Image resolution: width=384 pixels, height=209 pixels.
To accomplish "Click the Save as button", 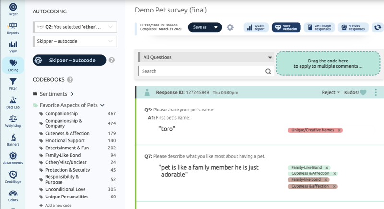I will pyautogui.click(x=200, y=27).
